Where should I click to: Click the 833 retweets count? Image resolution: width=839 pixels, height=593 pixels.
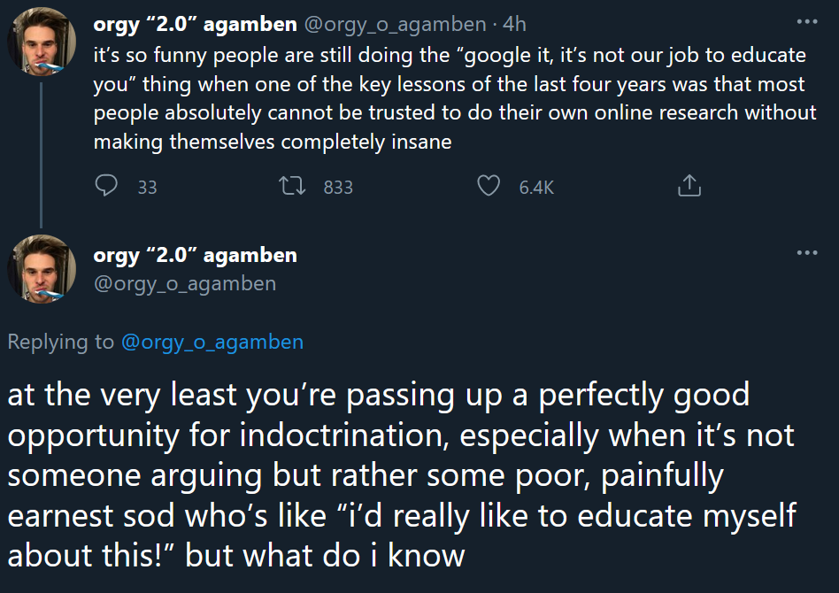click(x=338, y=187)
